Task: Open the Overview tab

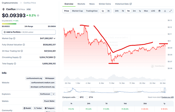Action: [x=69, y=4]
